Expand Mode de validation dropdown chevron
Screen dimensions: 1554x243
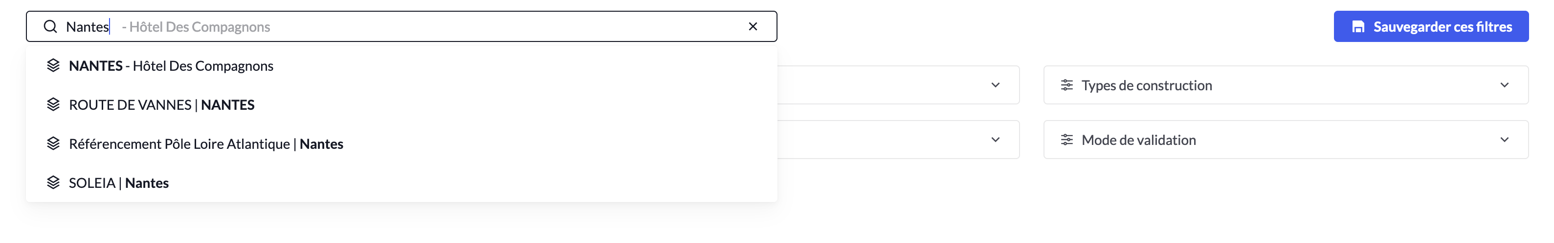pyautogui.click(x=1505, y=140)
